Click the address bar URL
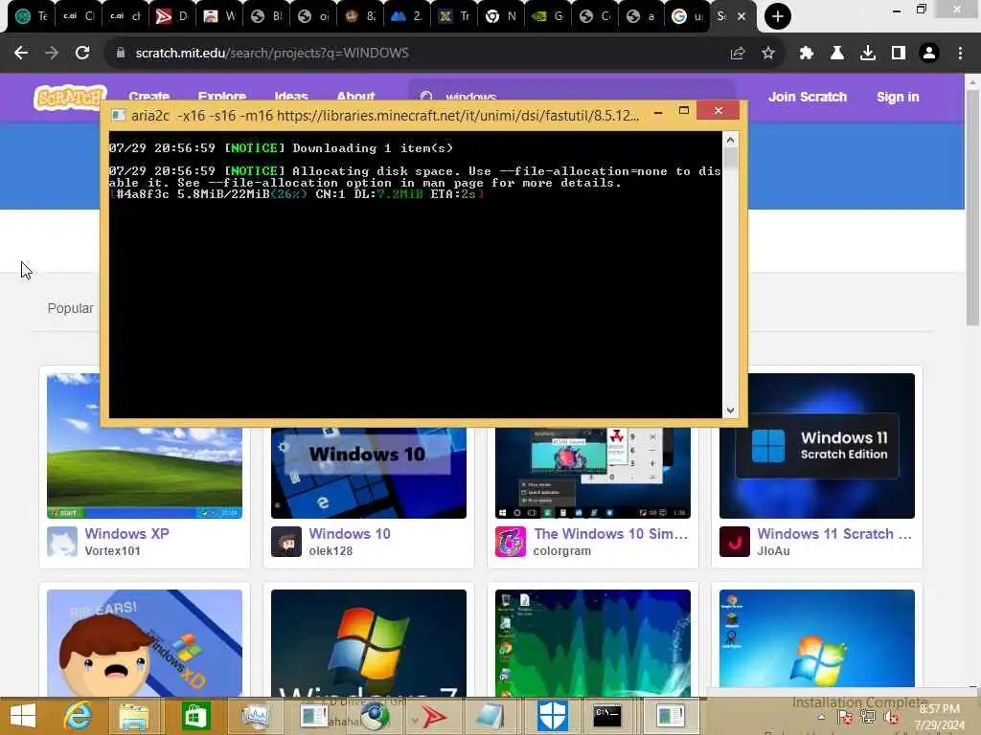This screenshot has height=735, width=981. 272,54
